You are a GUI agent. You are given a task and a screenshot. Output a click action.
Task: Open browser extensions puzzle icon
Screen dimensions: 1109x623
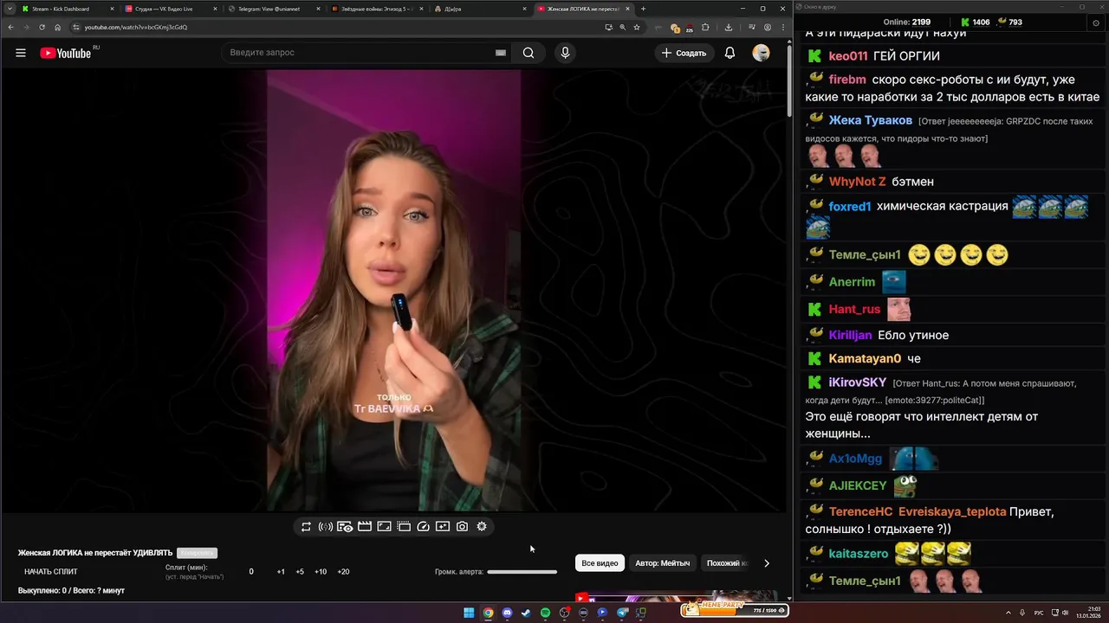[705, 27]
